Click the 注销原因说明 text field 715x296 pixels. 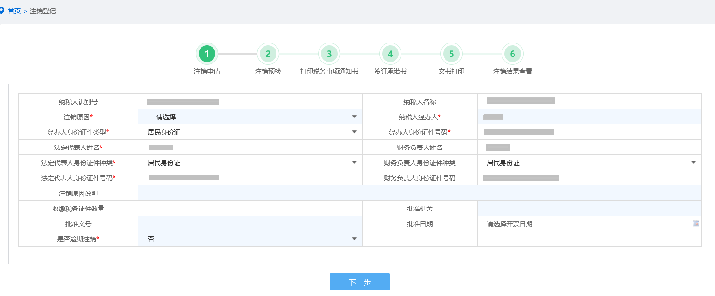point(419,193)
